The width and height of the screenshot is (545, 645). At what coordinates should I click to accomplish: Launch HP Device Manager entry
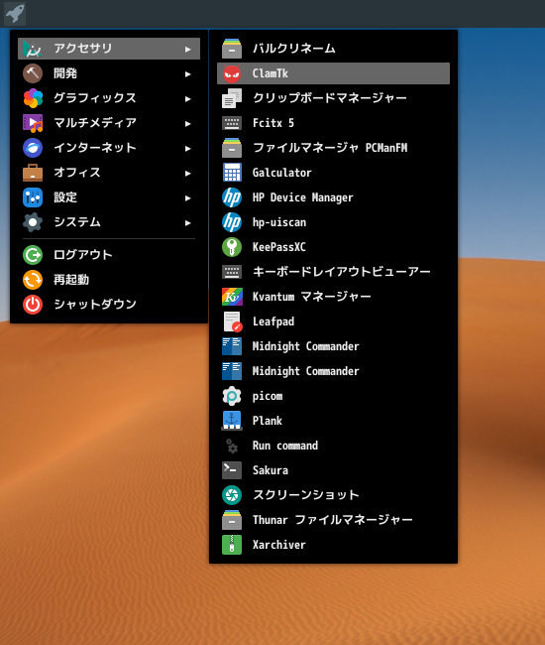(x=333, y=197)
